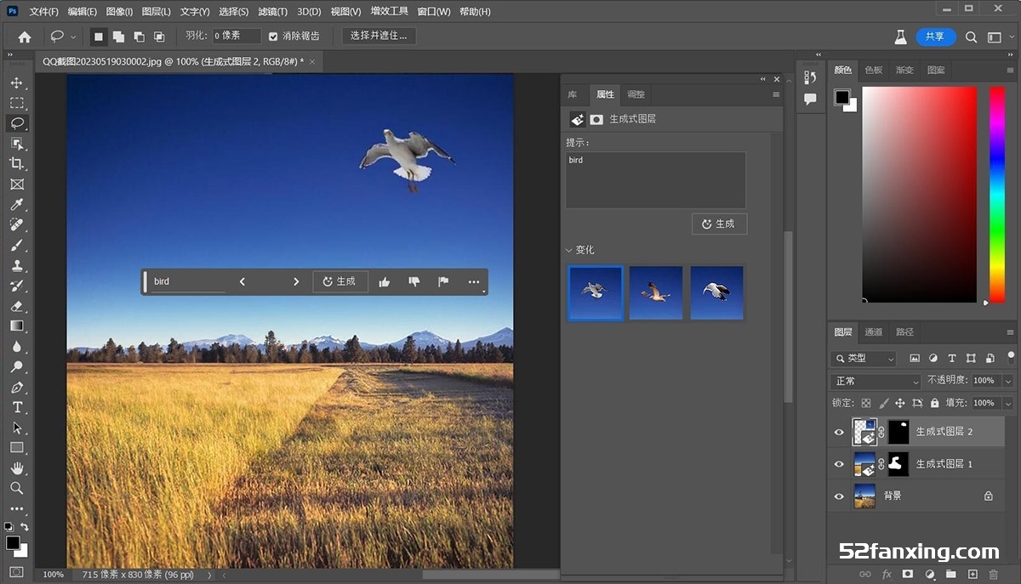This screenshot has height=584, width=1021.
Task: Click the Home icon in options bar
Action: pos(25,37)
